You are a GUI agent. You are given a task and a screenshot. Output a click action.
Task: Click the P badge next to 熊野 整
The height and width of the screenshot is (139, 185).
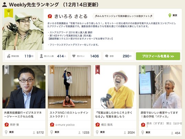tap(7, 125)
